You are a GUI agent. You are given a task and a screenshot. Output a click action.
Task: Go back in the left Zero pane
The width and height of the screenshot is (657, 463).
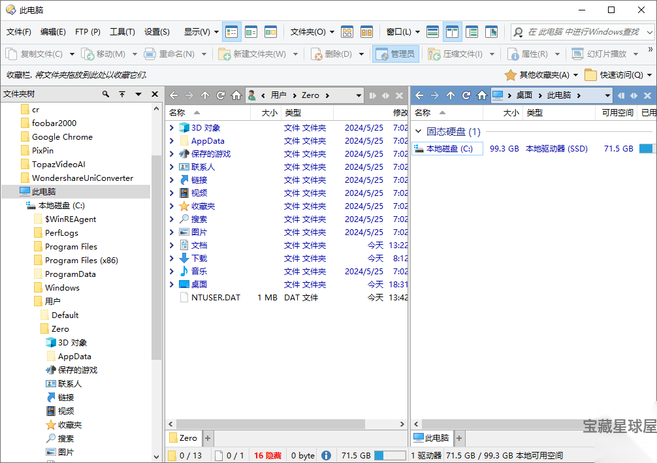tap(174, 95)
